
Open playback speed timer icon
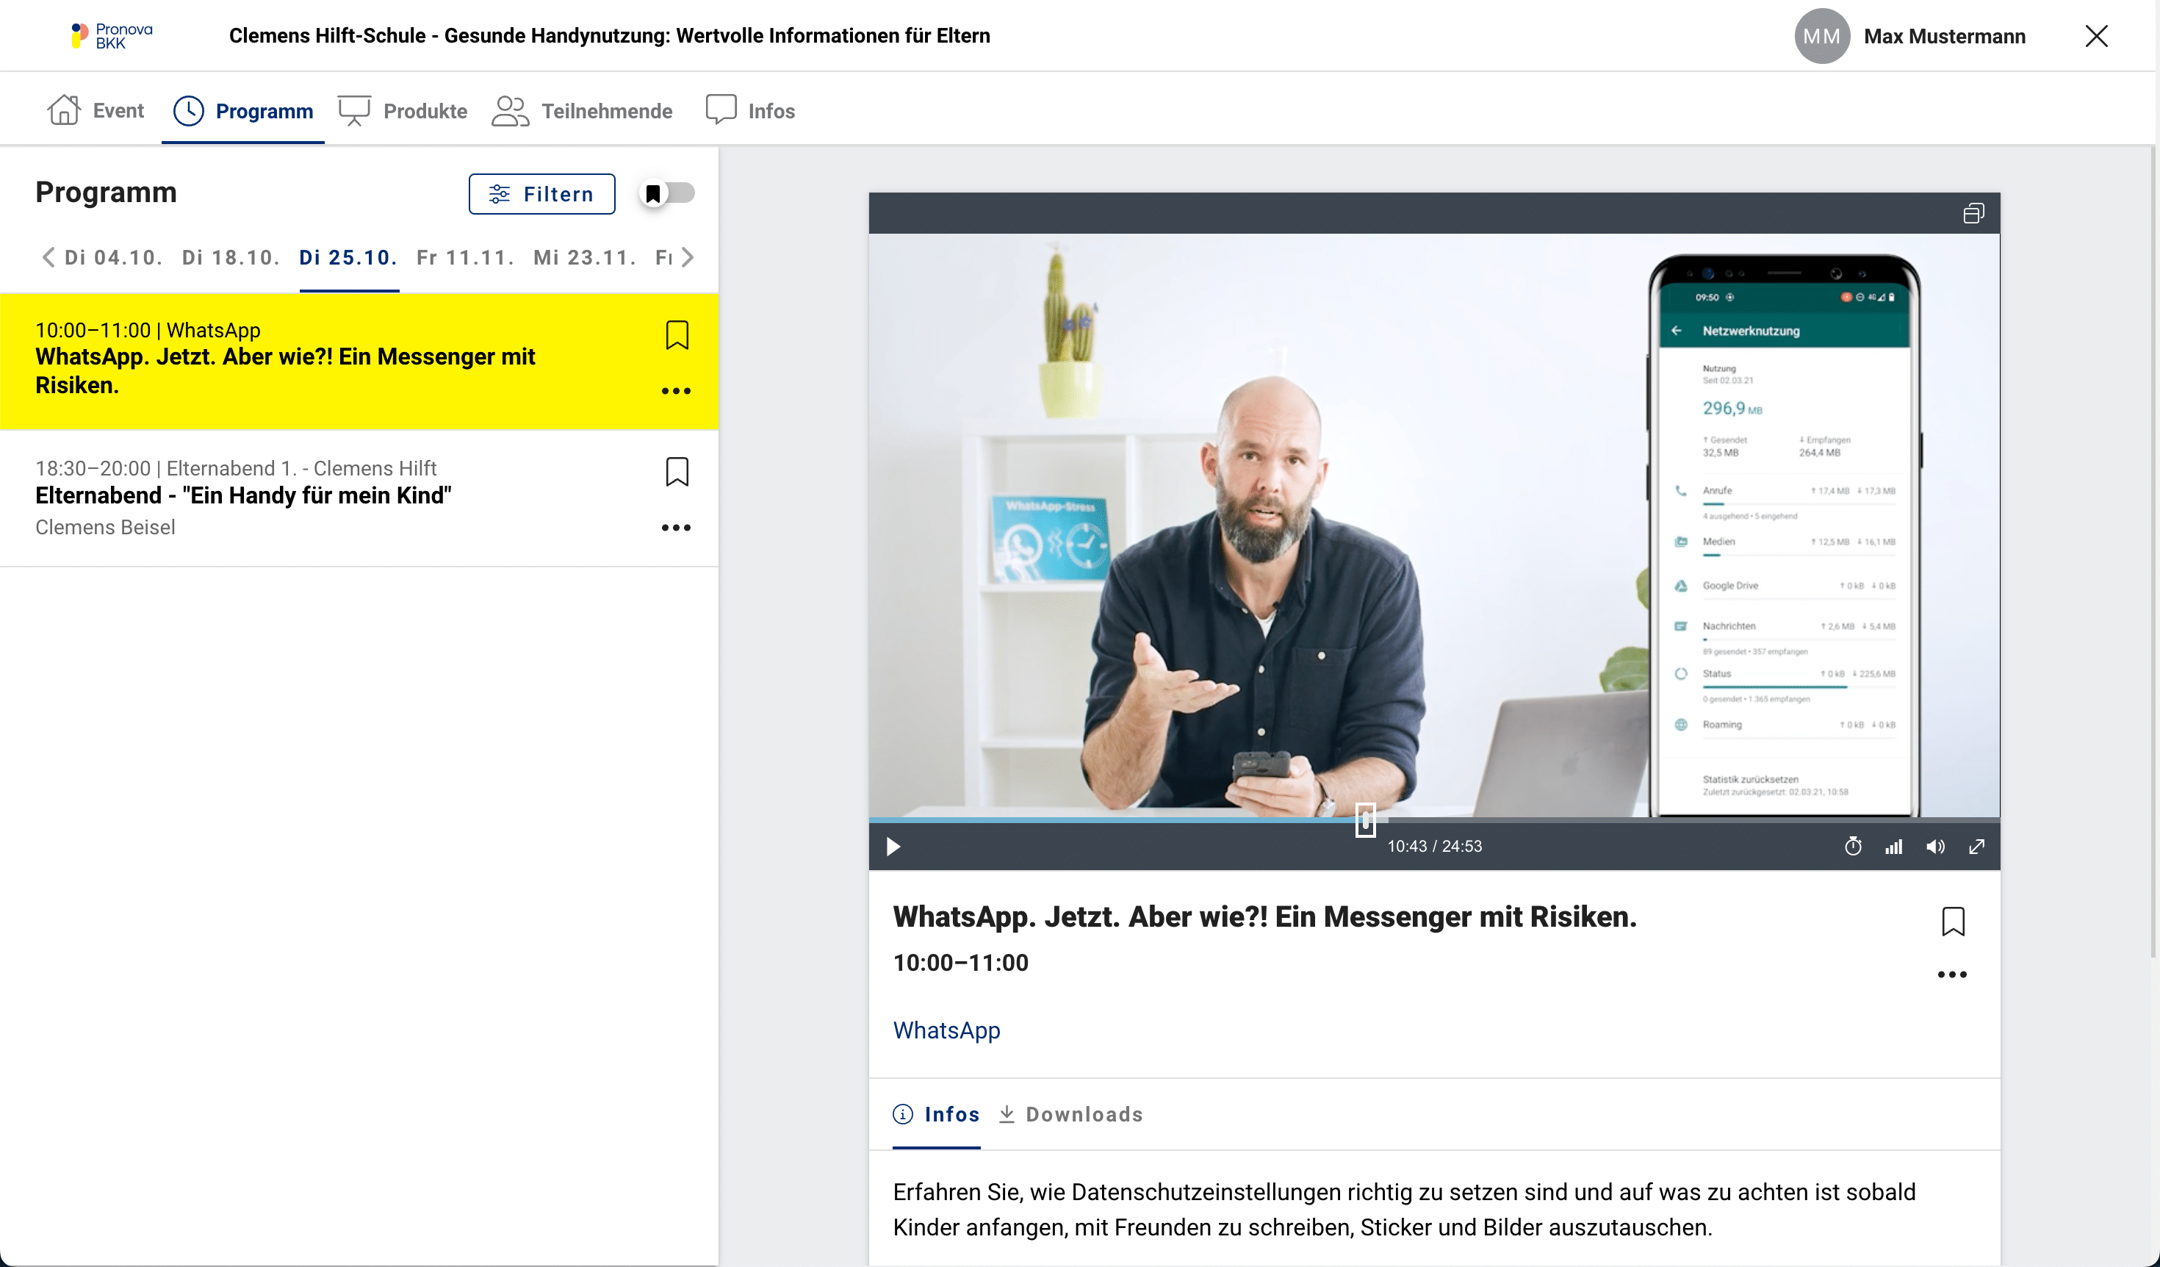1853,847
